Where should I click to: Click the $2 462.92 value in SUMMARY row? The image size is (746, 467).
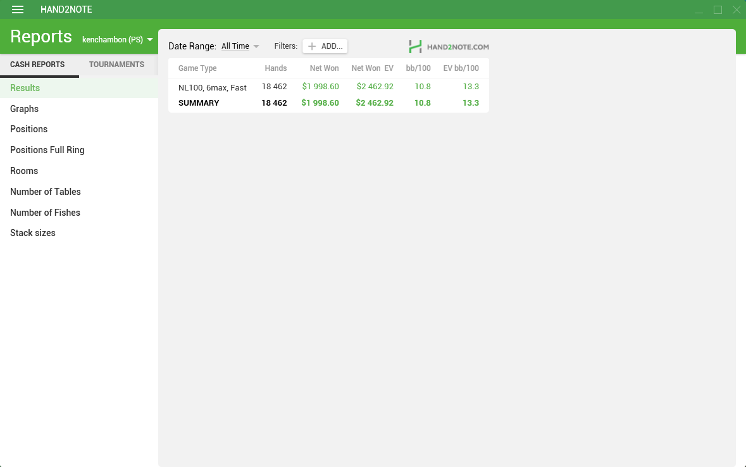coord(375,103)
